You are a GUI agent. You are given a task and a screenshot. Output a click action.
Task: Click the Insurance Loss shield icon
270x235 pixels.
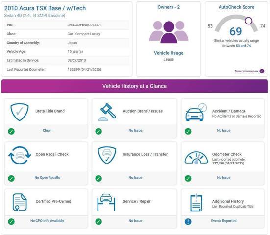click(x=107, y=155)
